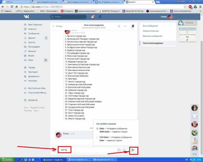This screenshot has width=203, height=162.
Task: Click the line "16. Криперы" in the message
Action: point(71,79)
